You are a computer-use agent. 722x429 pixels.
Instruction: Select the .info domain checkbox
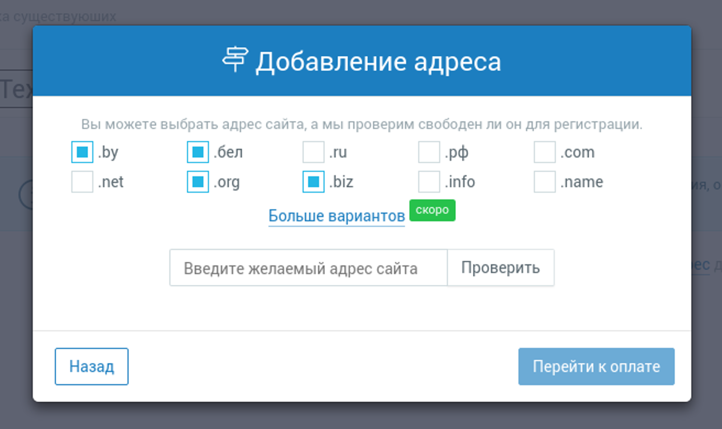point(429,182)
